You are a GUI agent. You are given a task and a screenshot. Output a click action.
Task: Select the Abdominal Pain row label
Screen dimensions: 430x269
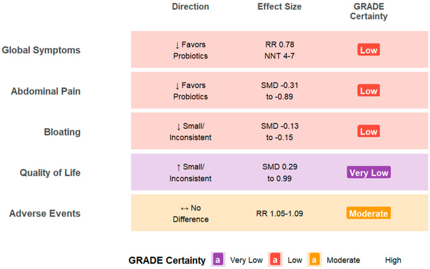pos(46,91)
